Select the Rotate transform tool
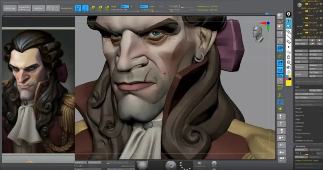The width and height of the screenshot is (323, 170). click(107, 8)
